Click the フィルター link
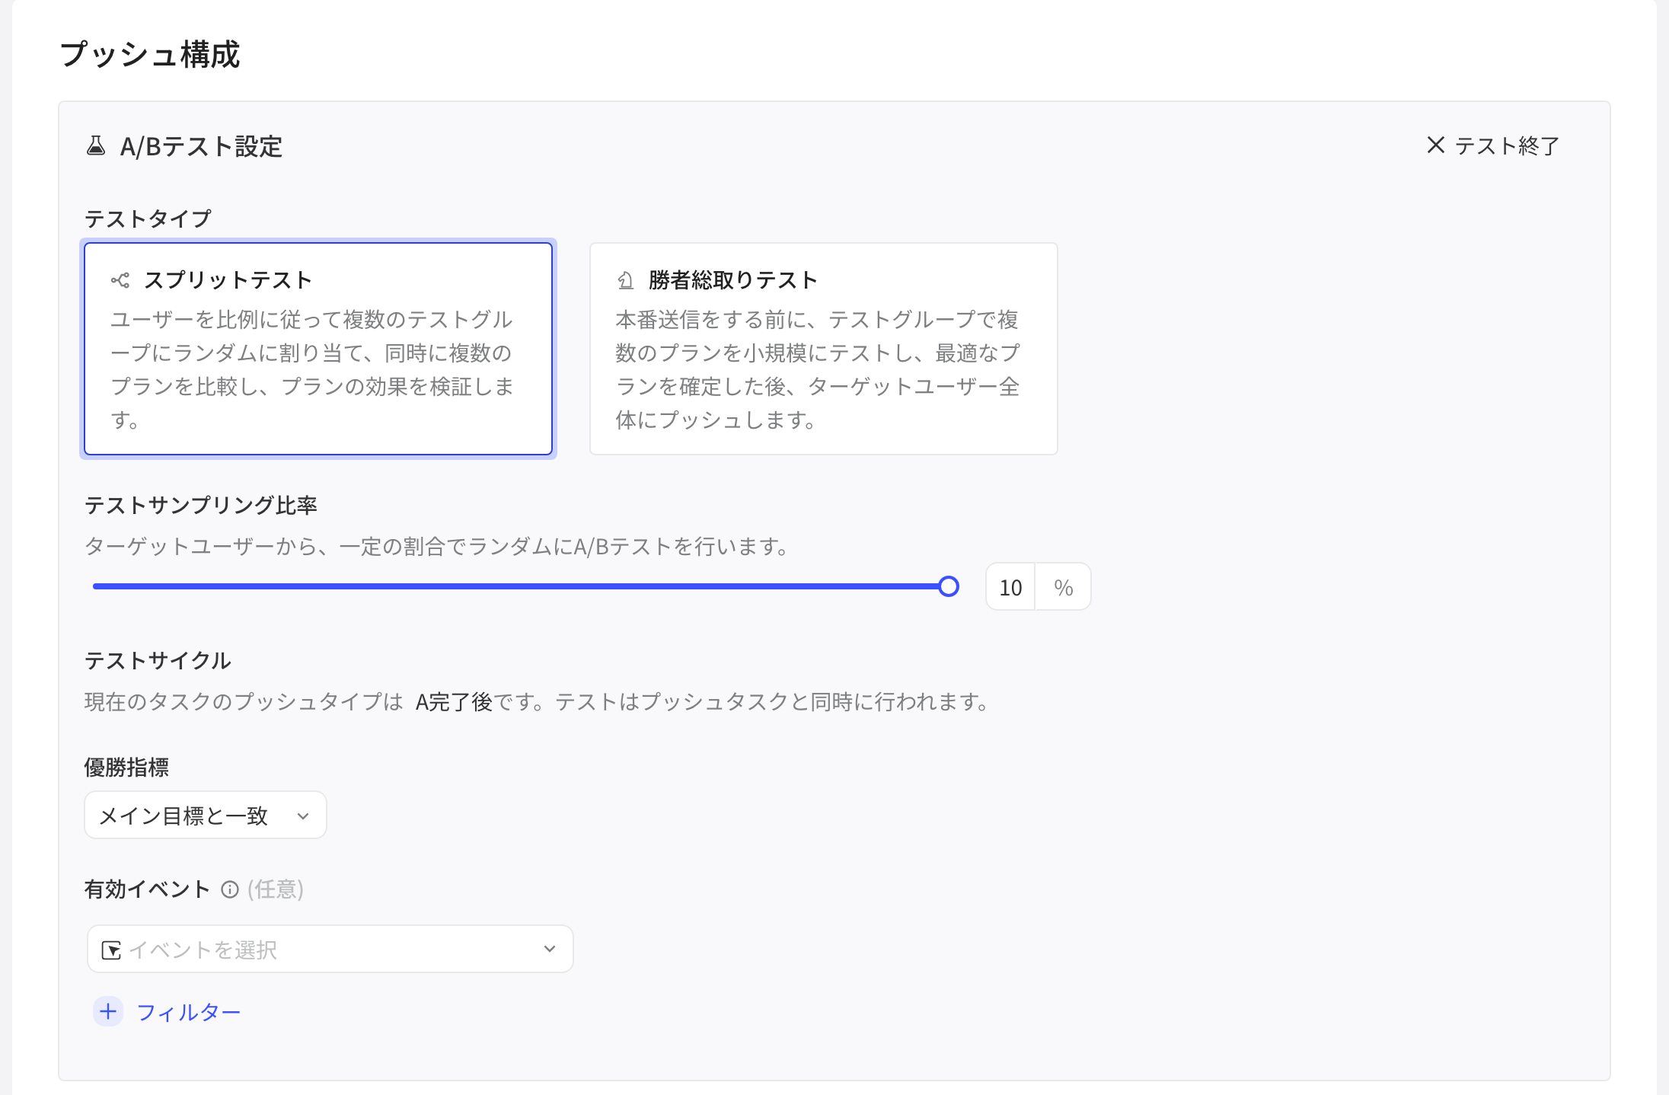This screenshot has width=1669, height=1095. [x=189, y=1012]
